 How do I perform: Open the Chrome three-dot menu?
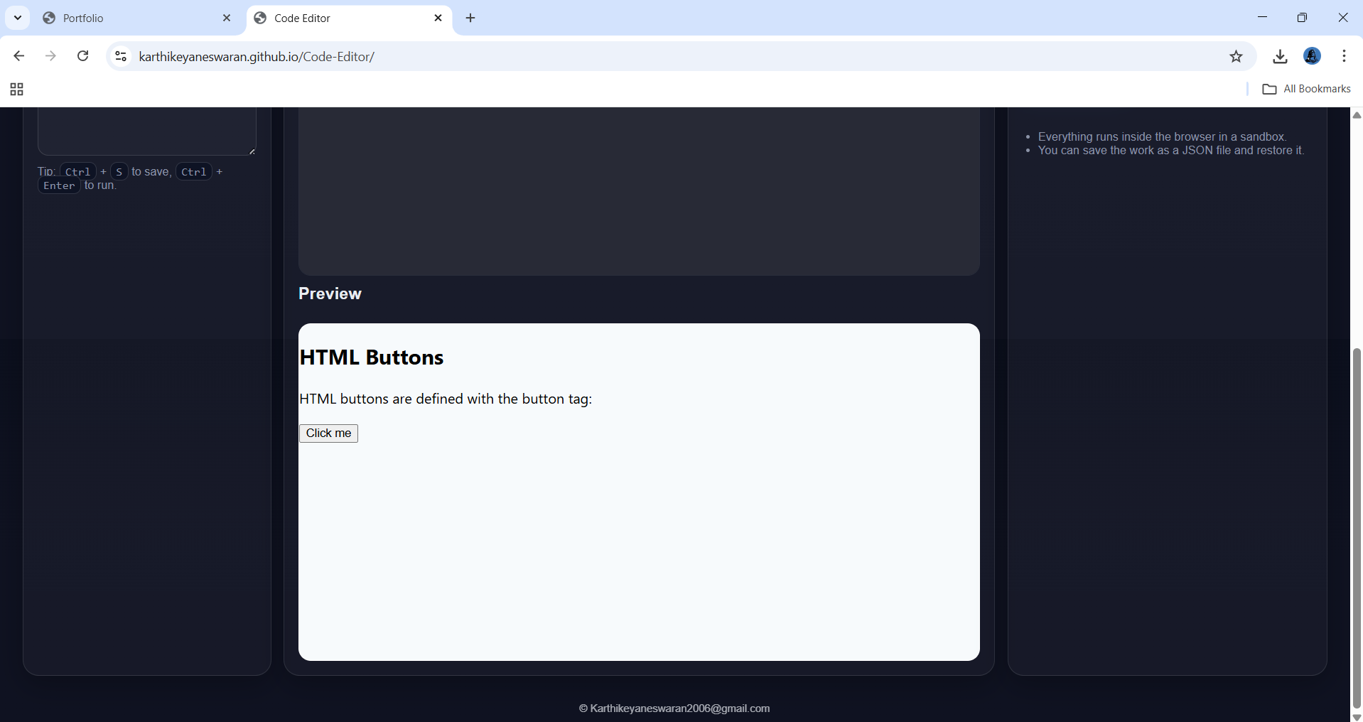(x=1344, y=56)
